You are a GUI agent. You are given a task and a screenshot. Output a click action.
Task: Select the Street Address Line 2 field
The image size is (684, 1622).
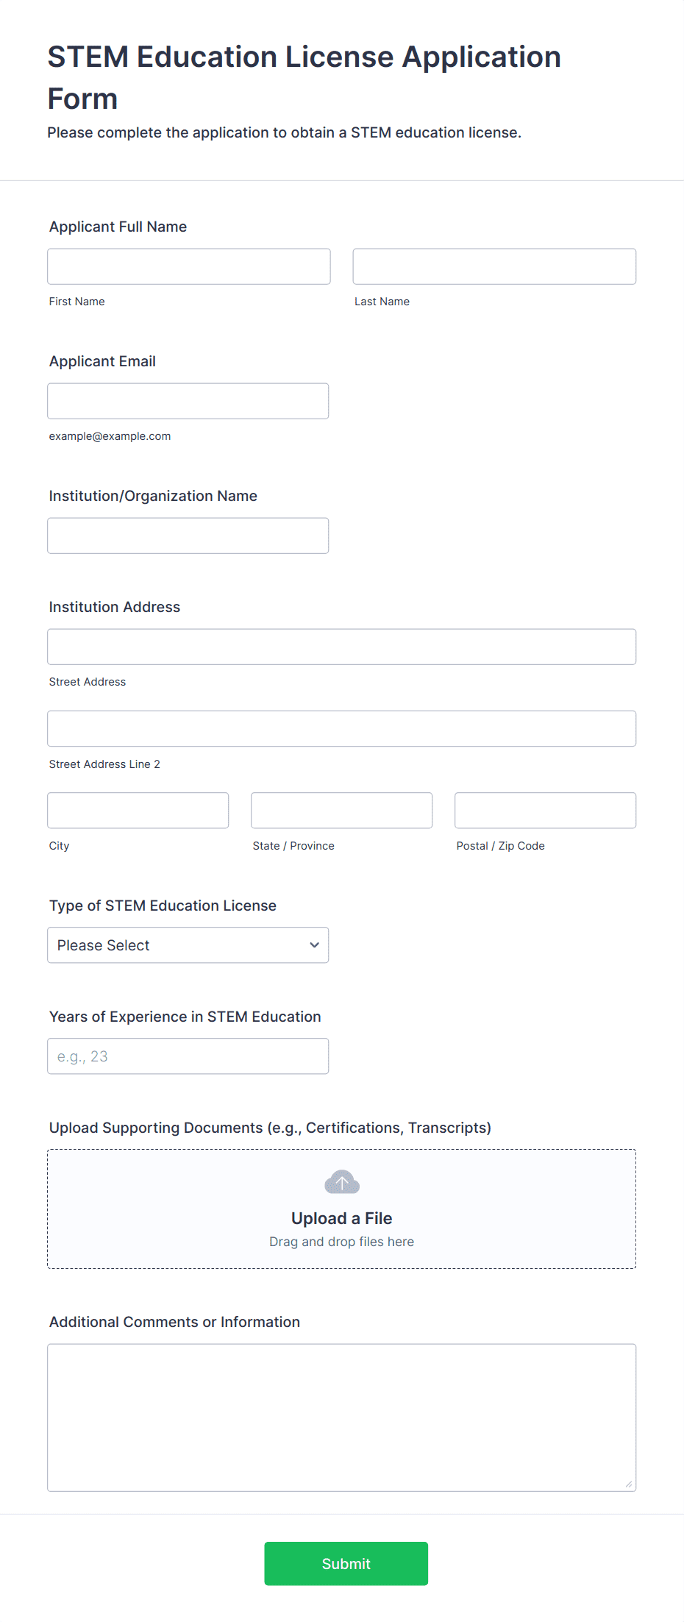point(342,729)
